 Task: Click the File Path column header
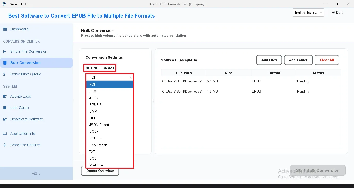(184, 73)
